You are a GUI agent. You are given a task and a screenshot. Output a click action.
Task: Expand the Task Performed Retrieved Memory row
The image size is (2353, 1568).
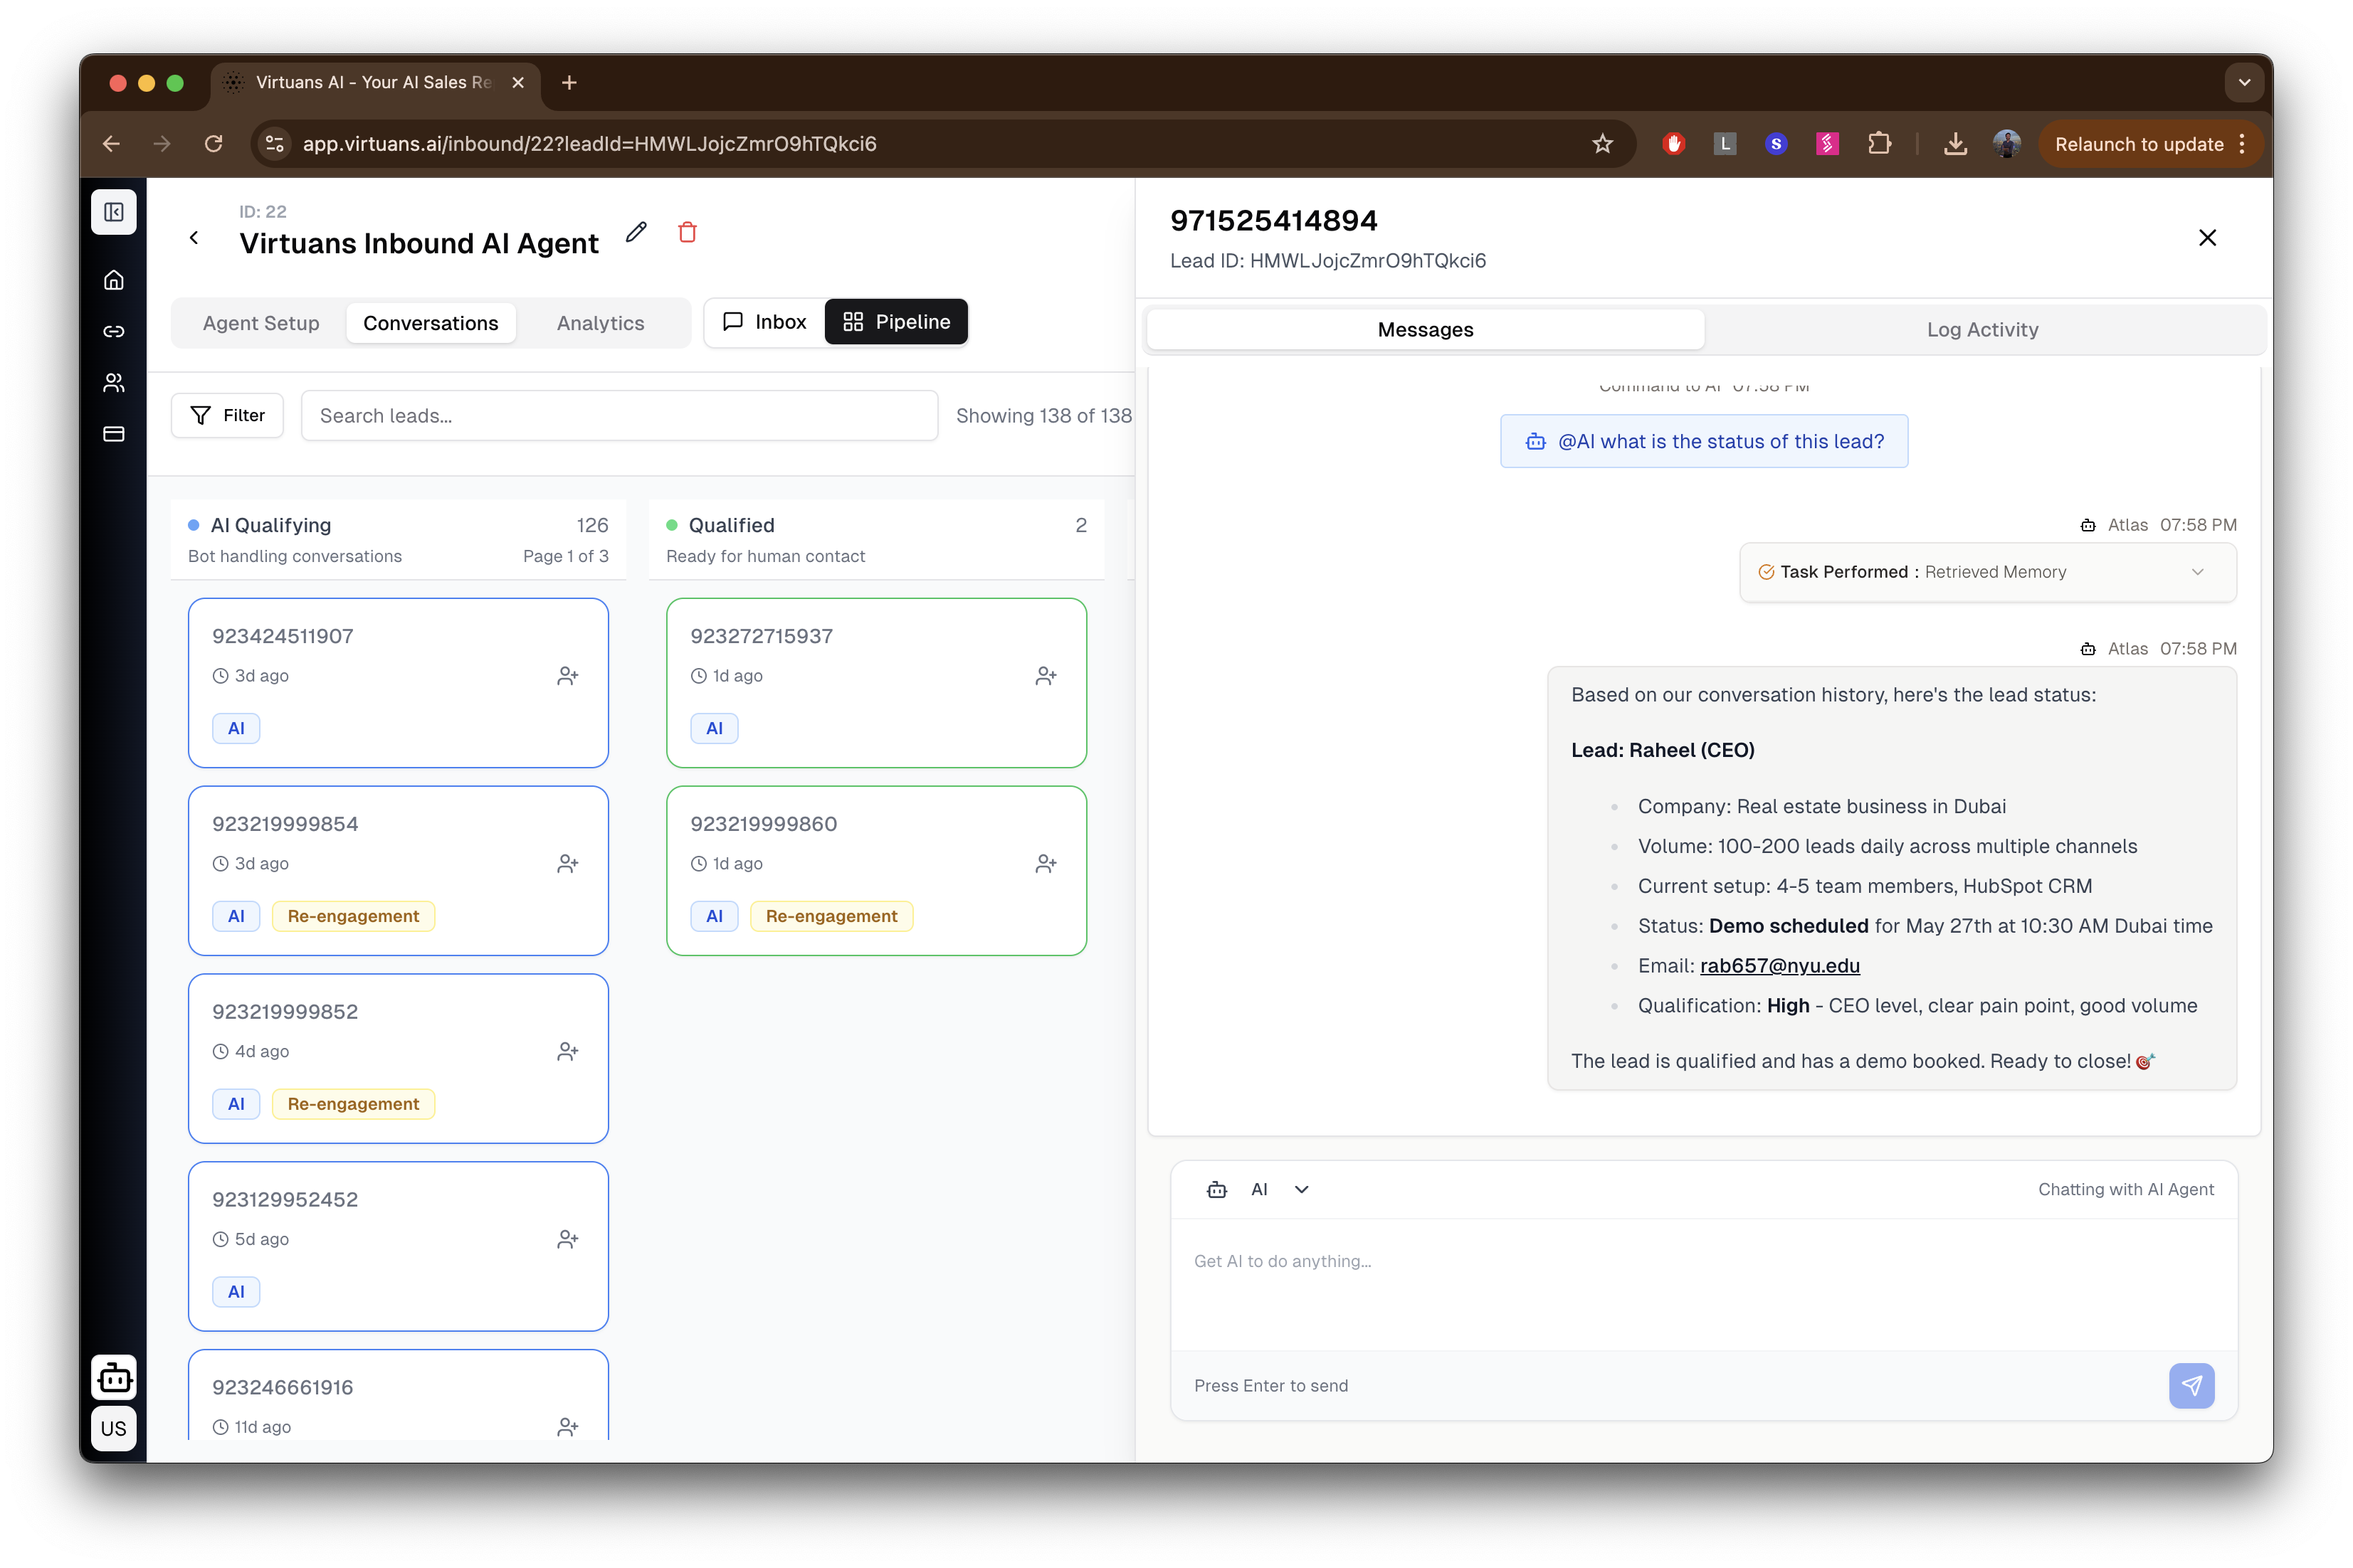pyautogui.click(x=1988, y=572)
